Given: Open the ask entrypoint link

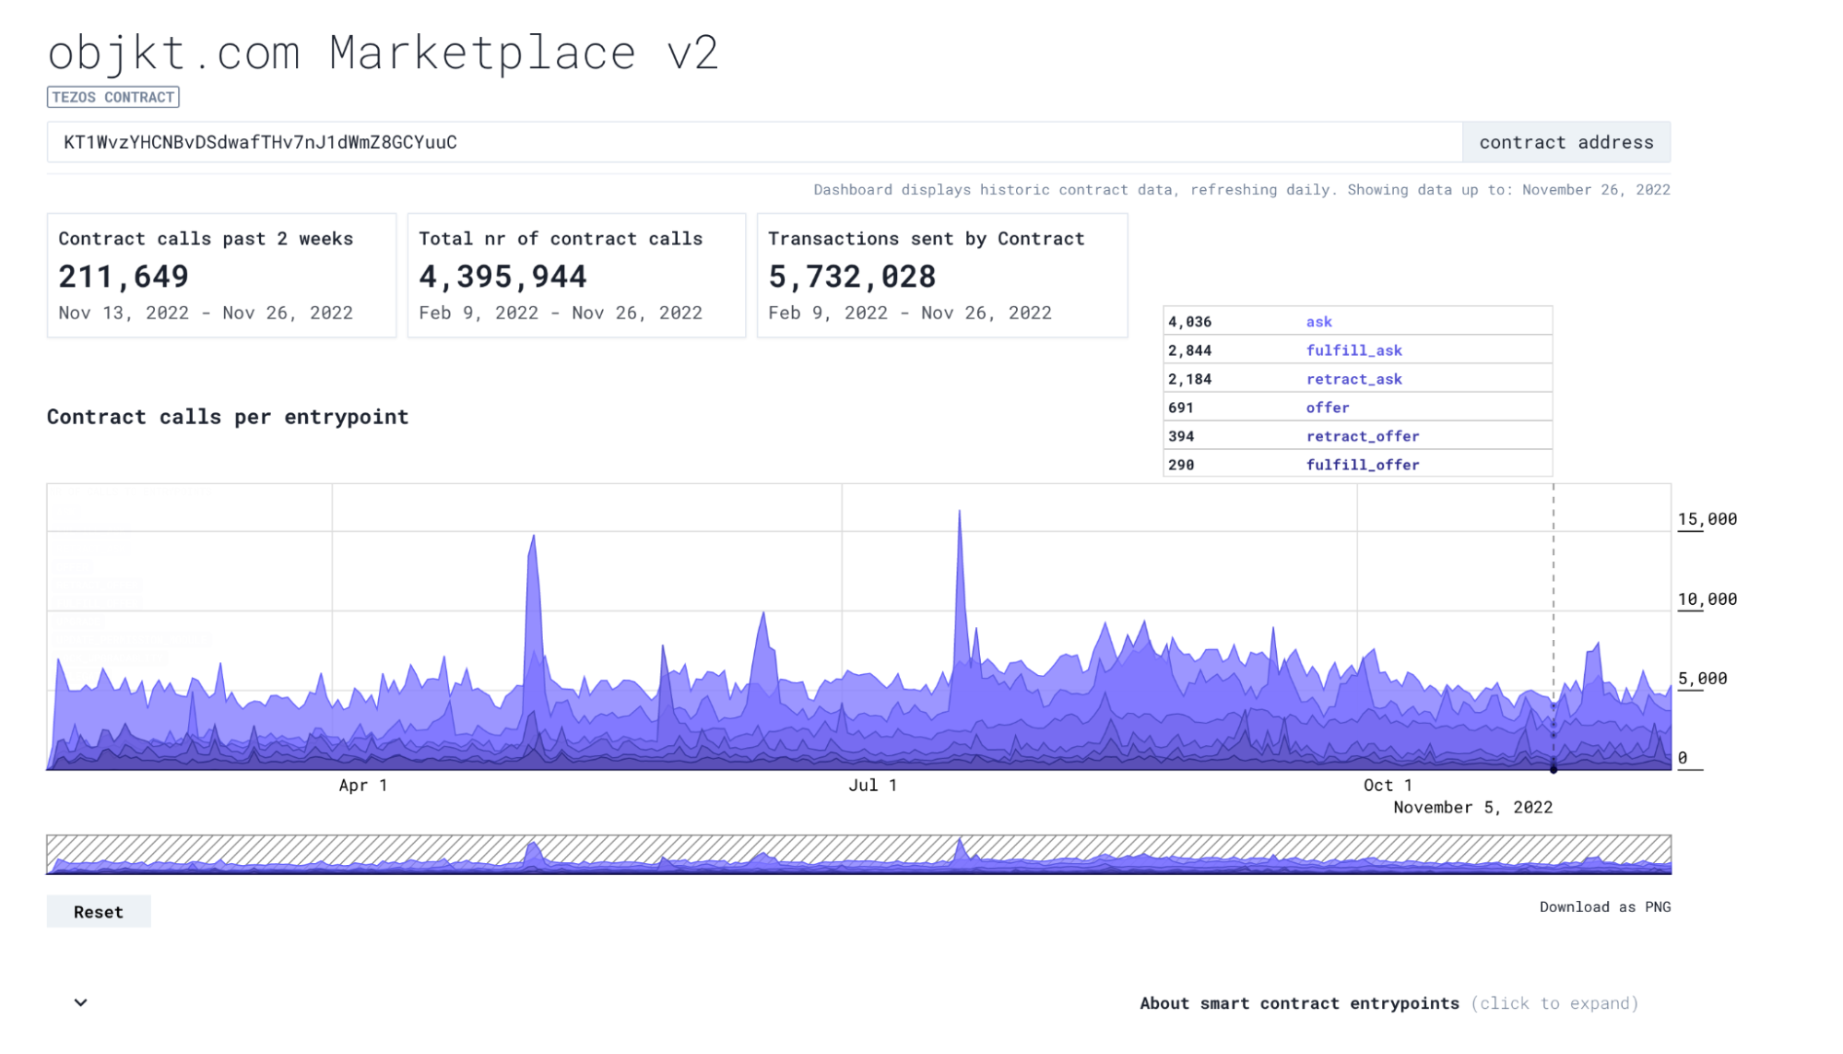Looking at the screenshot, I should [x=1318, y=322].
